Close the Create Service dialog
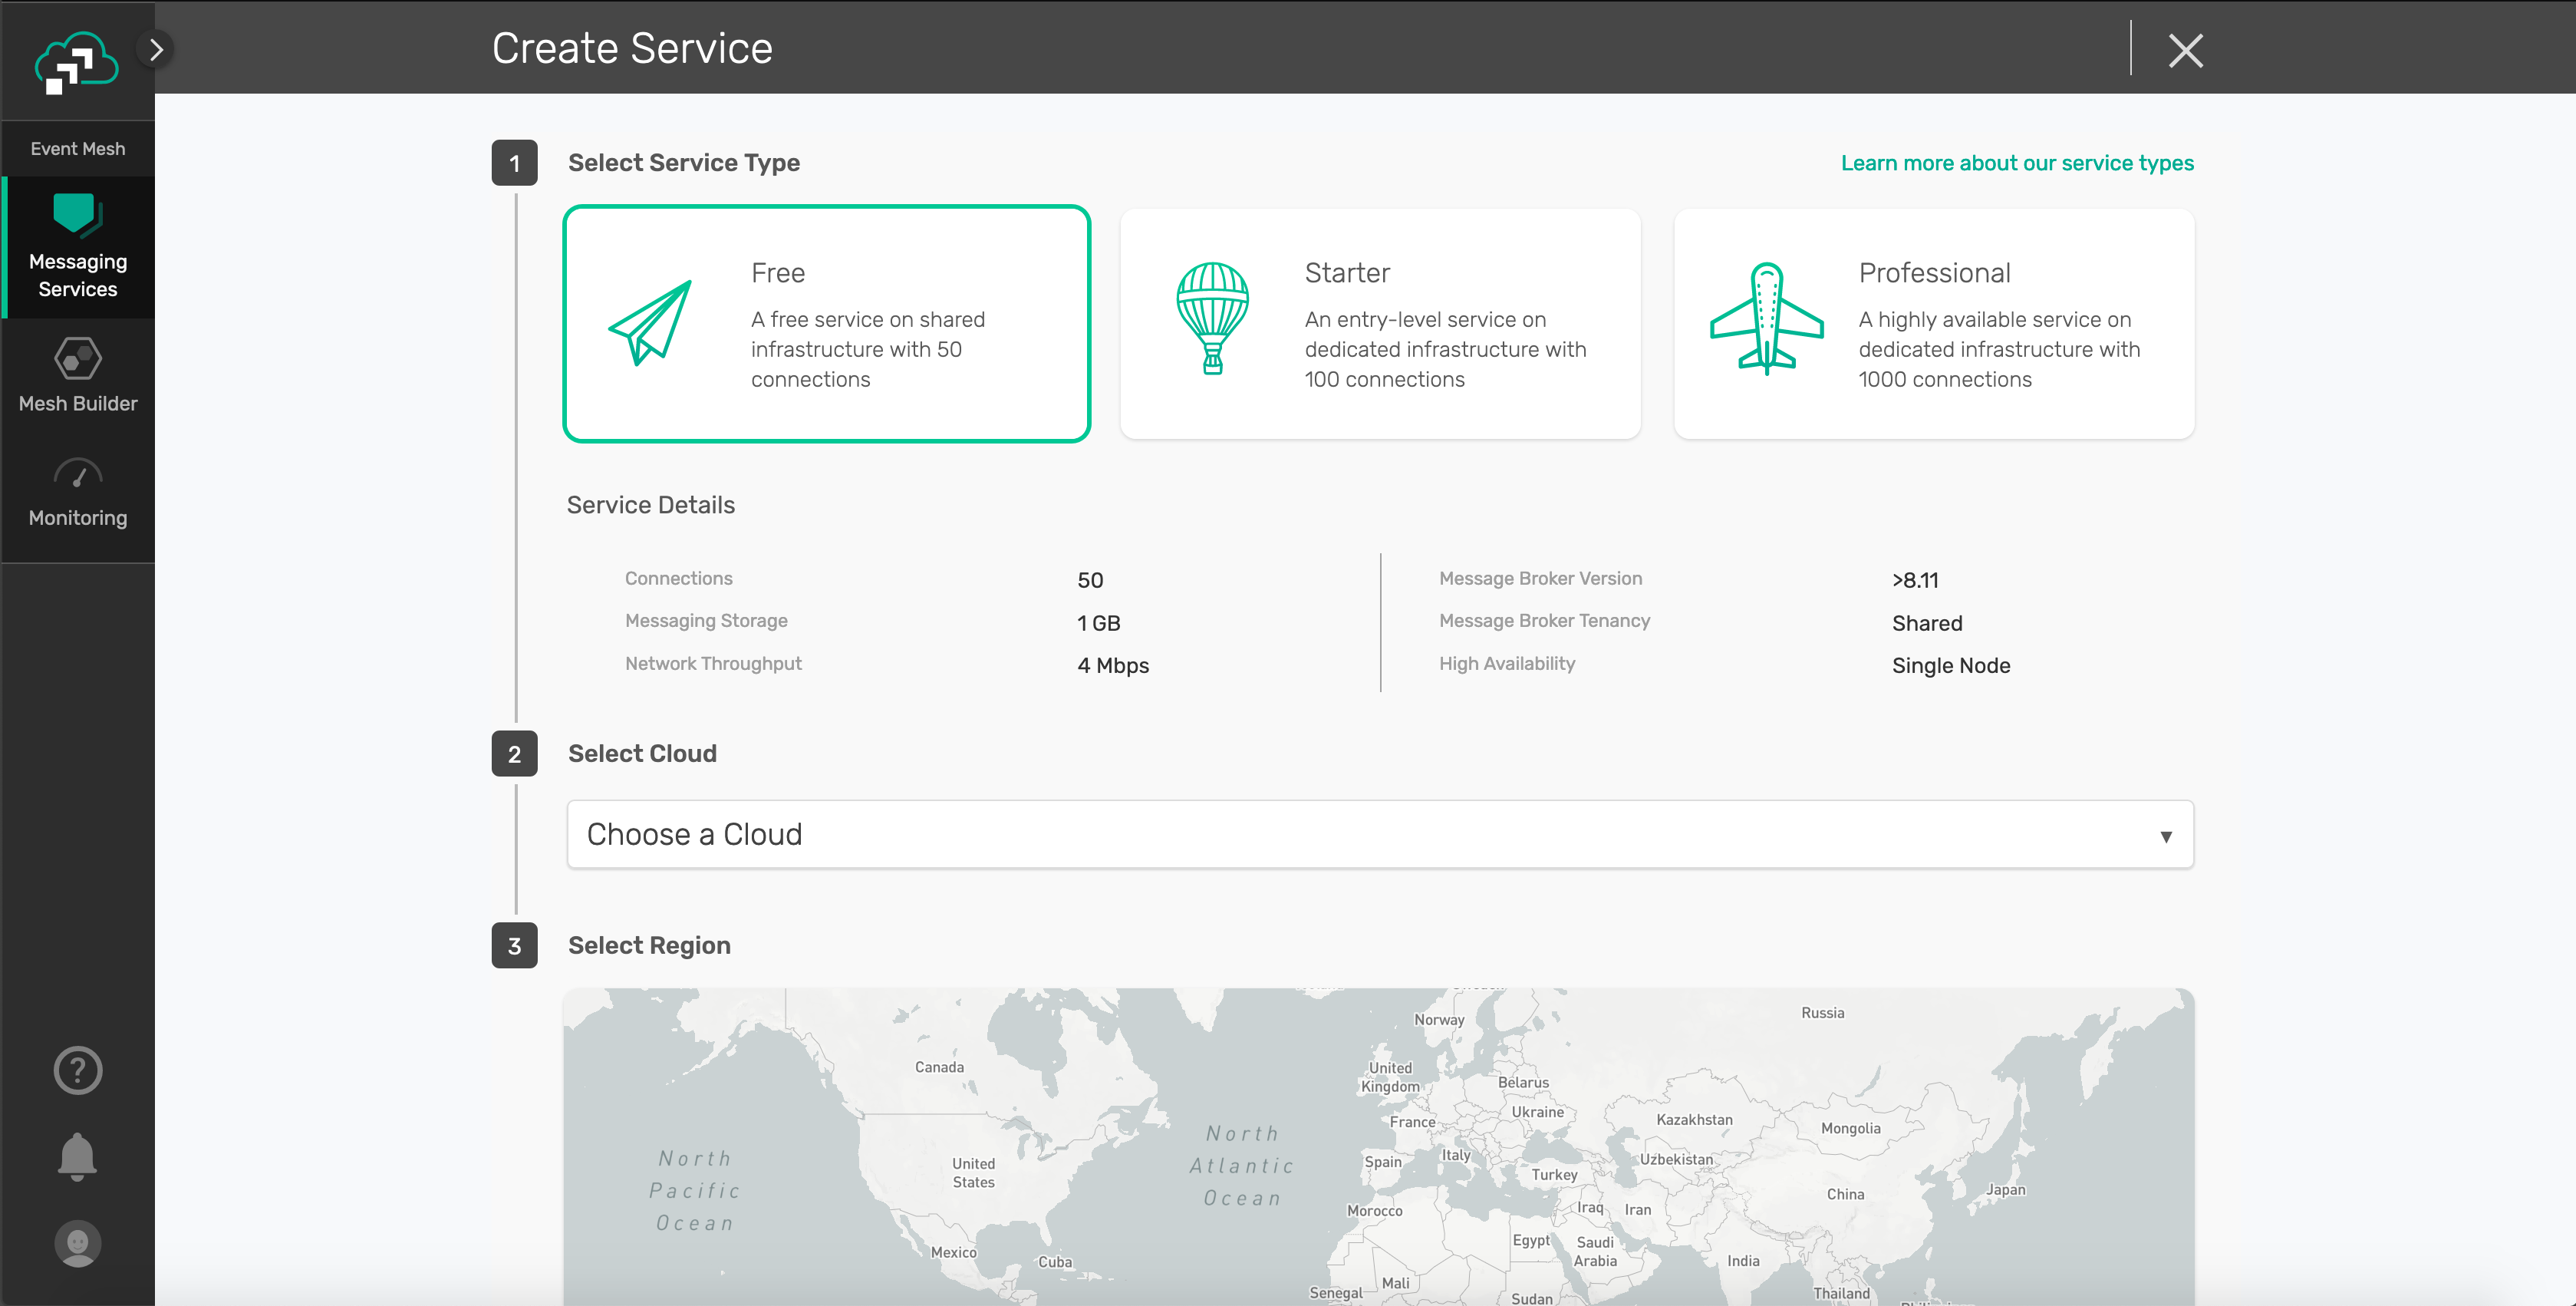 tap(2186, 50)
